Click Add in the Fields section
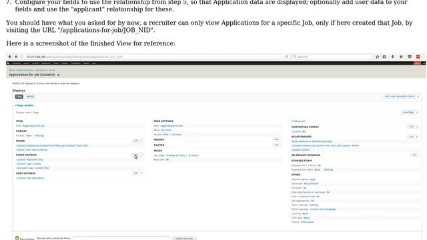Image resolution: width=427 pixels, height=240 pixels. [136, 141]
